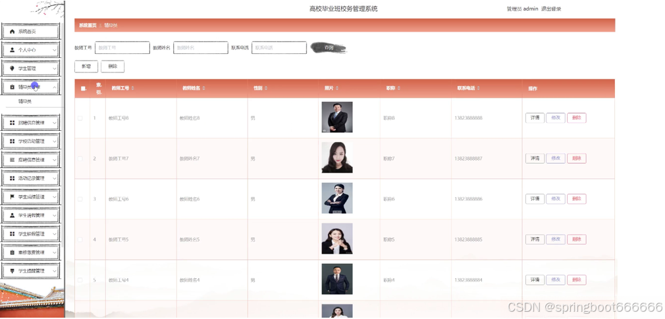Expand the 招聘信息管理 menu chevron

click(55, 123)
